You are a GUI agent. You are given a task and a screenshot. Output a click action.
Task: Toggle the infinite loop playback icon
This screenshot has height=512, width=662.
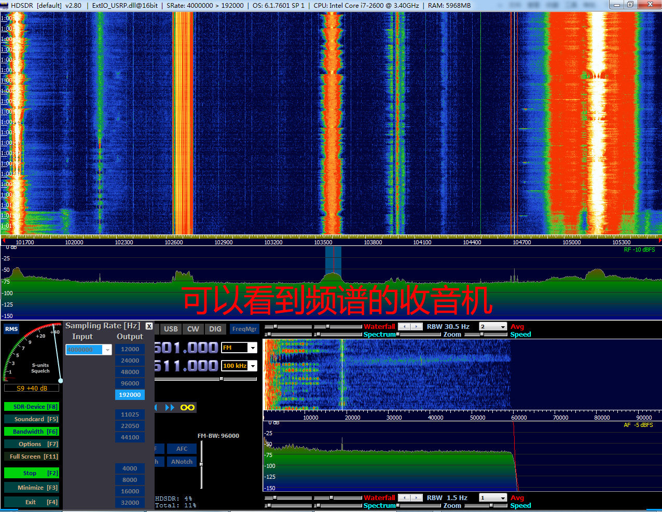pyautogui.click(x=187, y=407)
